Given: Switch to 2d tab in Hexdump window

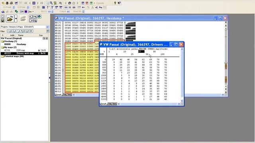Looking at the screenshot, I should [x=65, y=95].
